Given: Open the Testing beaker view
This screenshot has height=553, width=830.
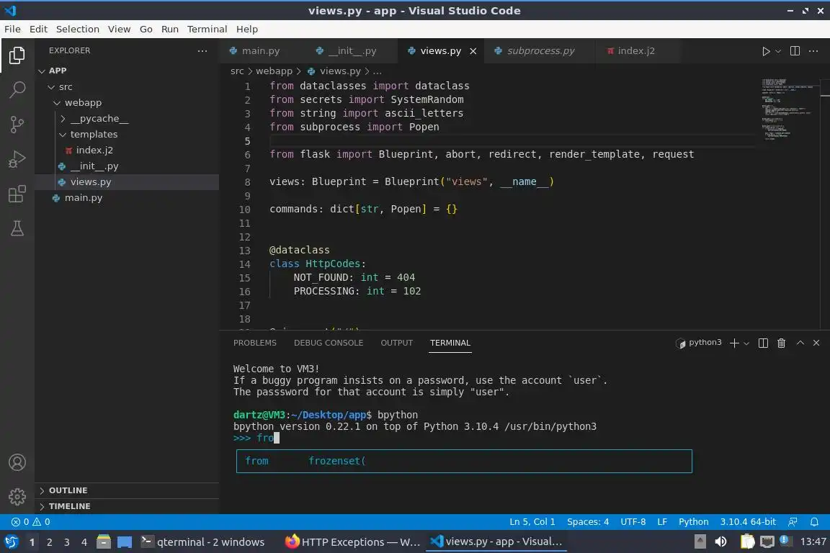Looking at the screenshot, I should 17,228.
